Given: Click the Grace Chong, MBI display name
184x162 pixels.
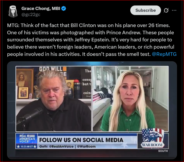Looking at the screenshot, I should (41, 8).
